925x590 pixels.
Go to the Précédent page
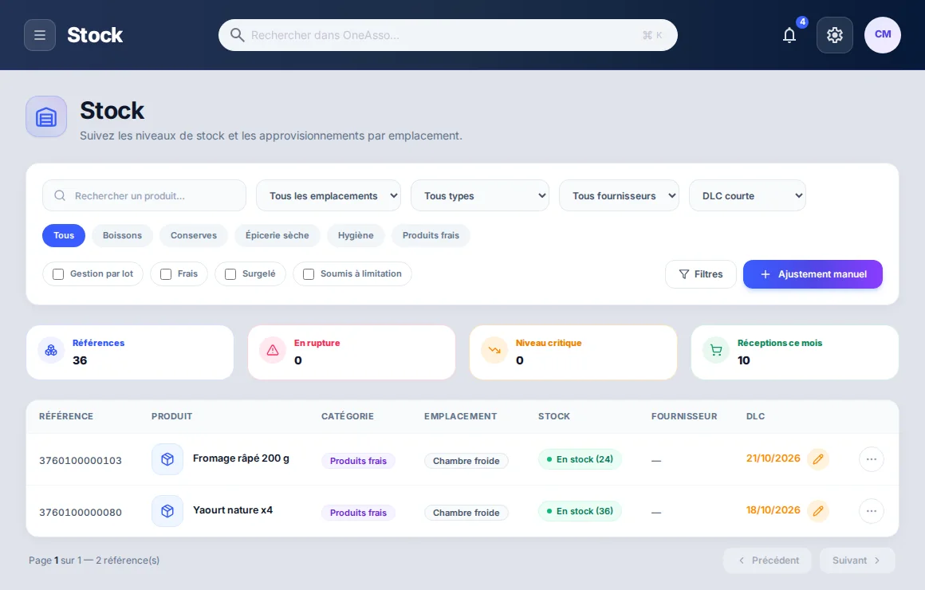coord(767,560)
